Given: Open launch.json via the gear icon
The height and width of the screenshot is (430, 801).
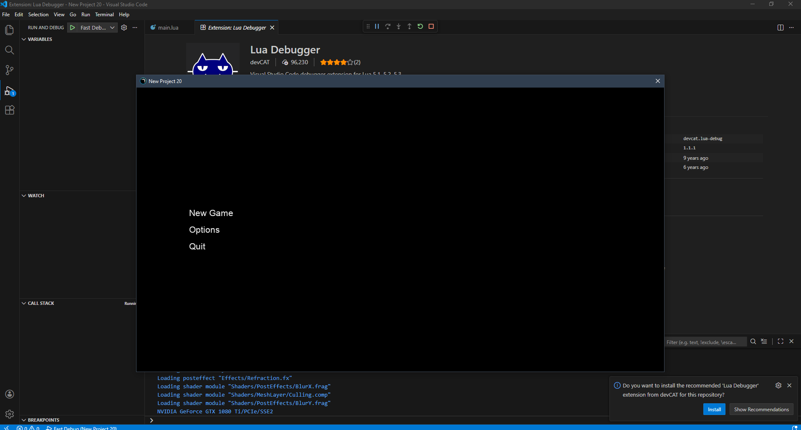Looking at the screenshot, I should point(124,28).
